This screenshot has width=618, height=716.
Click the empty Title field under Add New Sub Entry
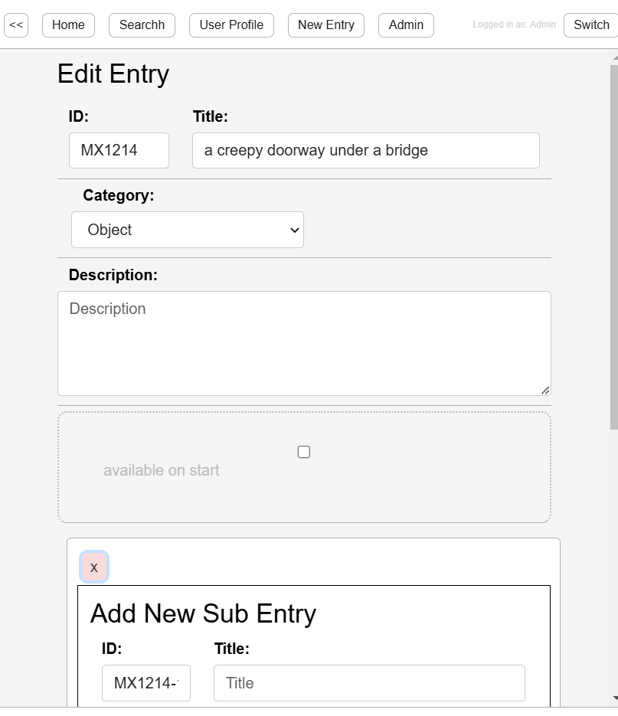pyautogui.click(x=368, y=682)
